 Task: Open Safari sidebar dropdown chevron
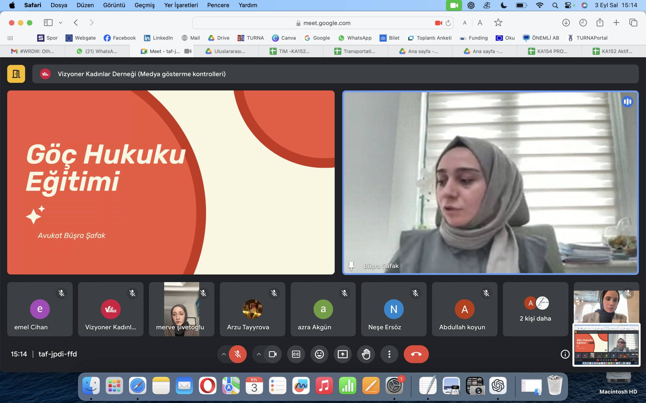[x=61, y=23]
